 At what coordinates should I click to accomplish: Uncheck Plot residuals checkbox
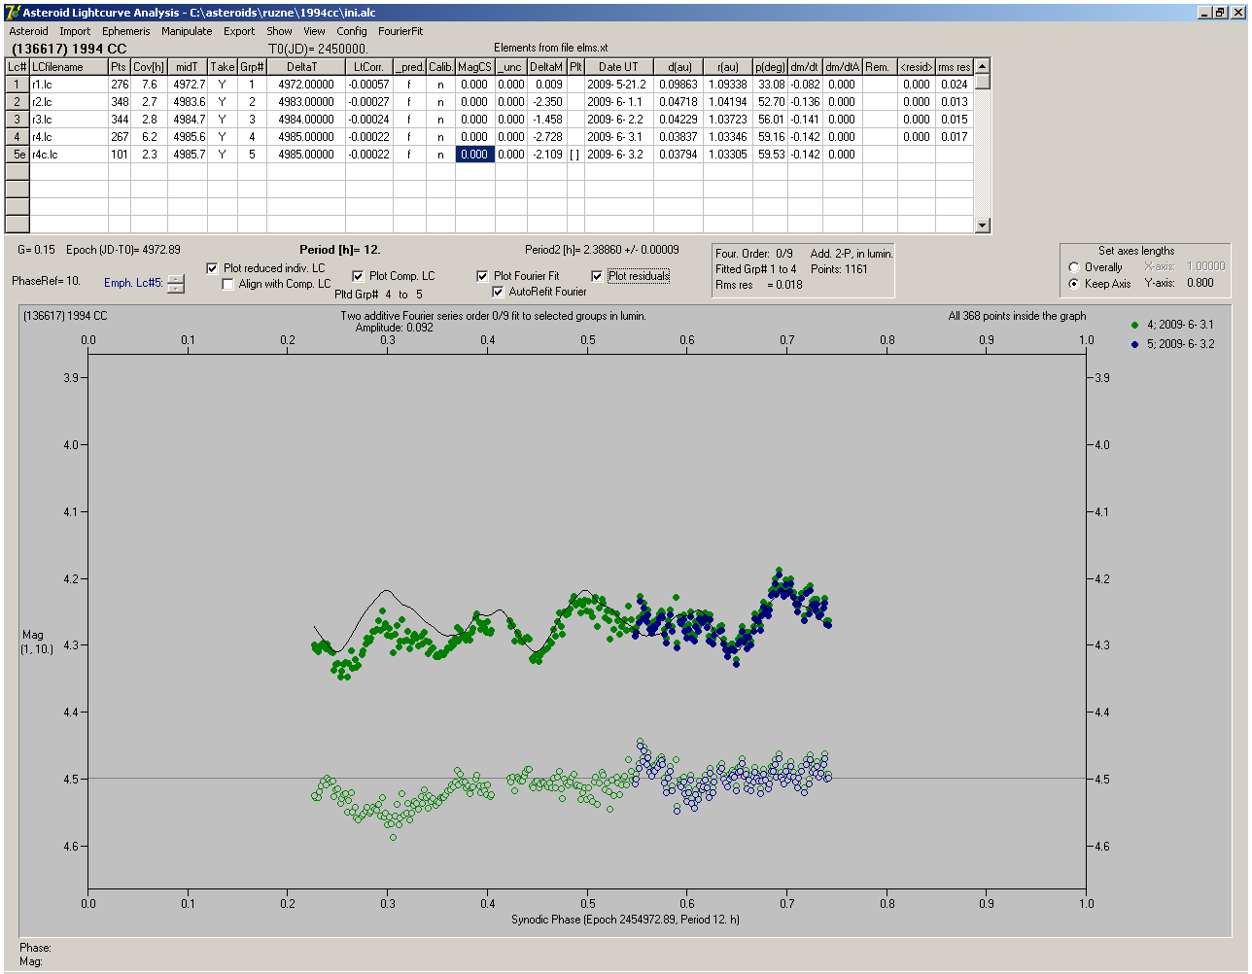[597, 276]
